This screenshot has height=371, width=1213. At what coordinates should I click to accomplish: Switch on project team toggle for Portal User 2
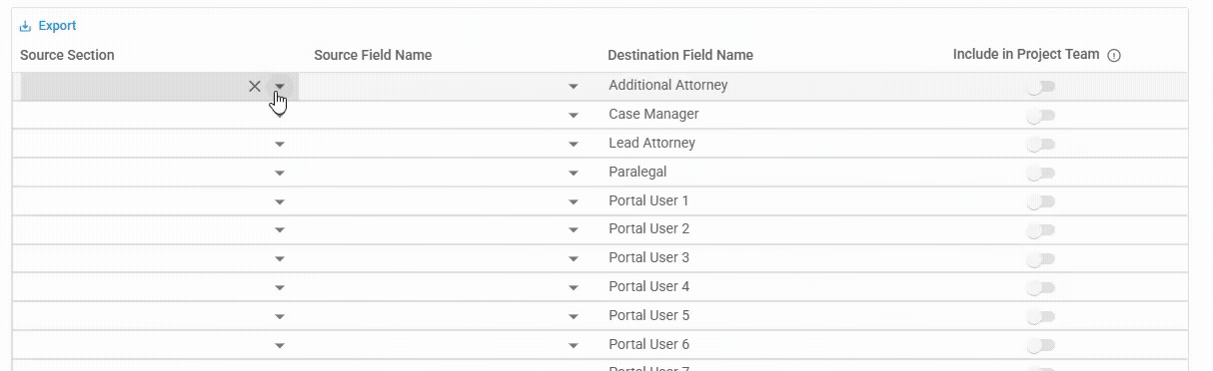coord(1041,230)
